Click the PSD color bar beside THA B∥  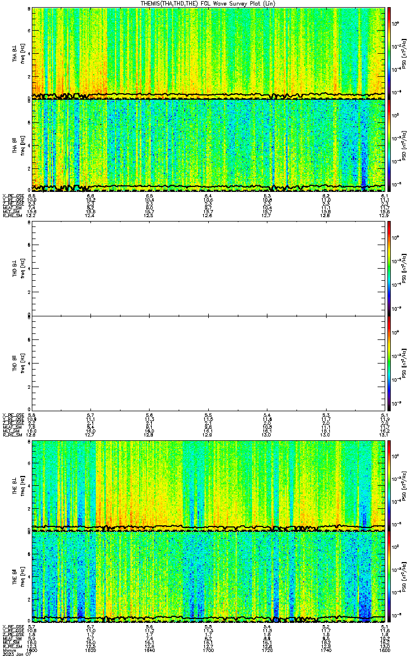pos(389,145)
